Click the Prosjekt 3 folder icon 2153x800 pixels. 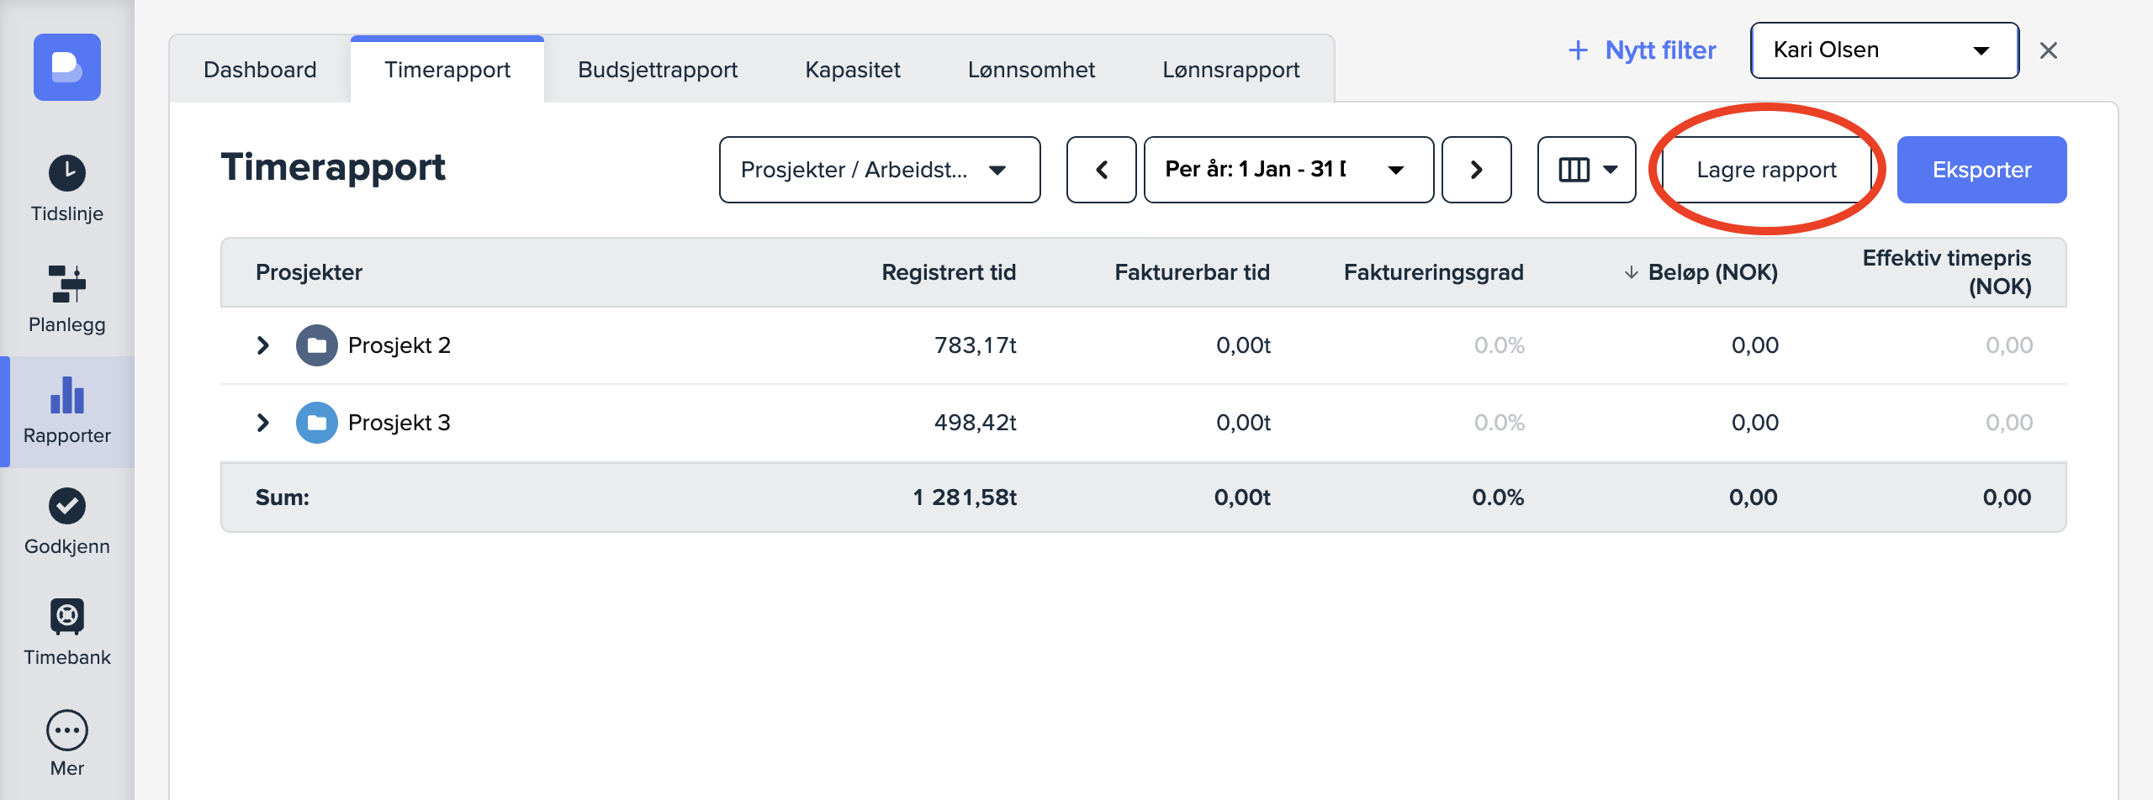click(317, 422)
